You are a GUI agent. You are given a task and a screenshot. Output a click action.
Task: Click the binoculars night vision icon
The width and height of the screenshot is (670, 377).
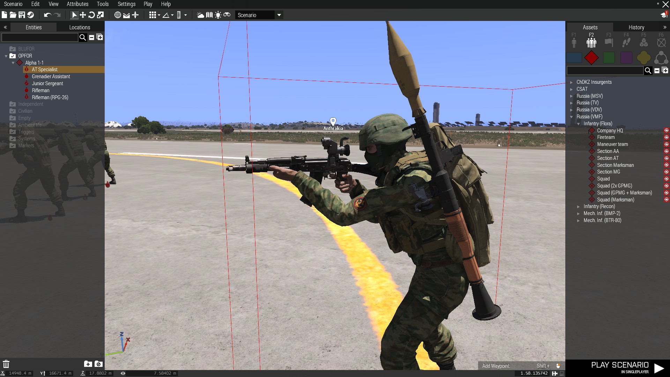pos(227,15)
